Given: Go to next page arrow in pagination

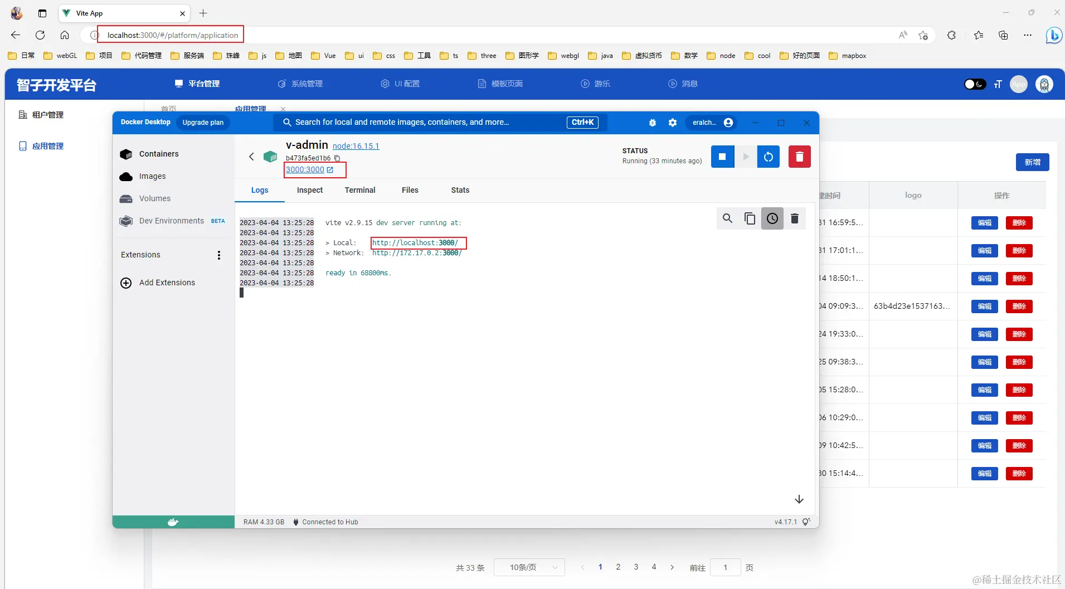Looking at the screenshot, I should [x=672, y=567].
